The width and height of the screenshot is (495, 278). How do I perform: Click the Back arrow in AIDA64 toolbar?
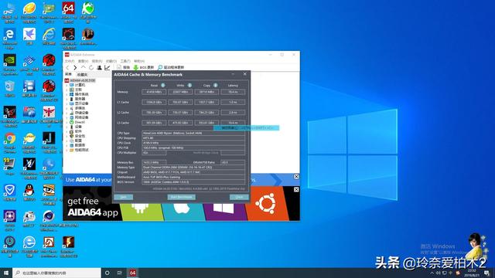[67, 67]
